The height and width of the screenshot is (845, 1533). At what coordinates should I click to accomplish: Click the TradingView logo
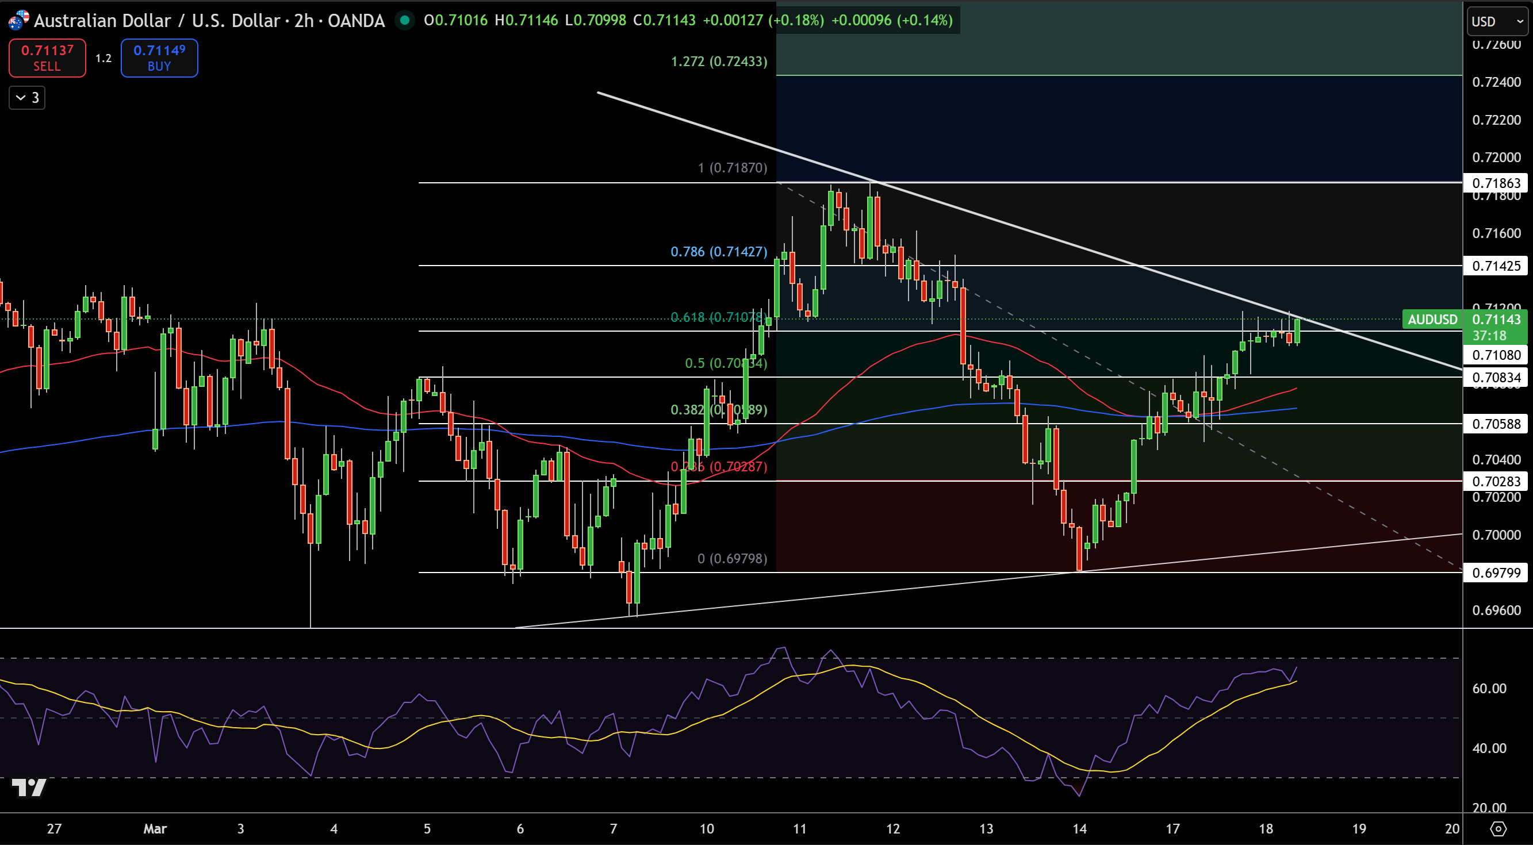pos(29,788)
